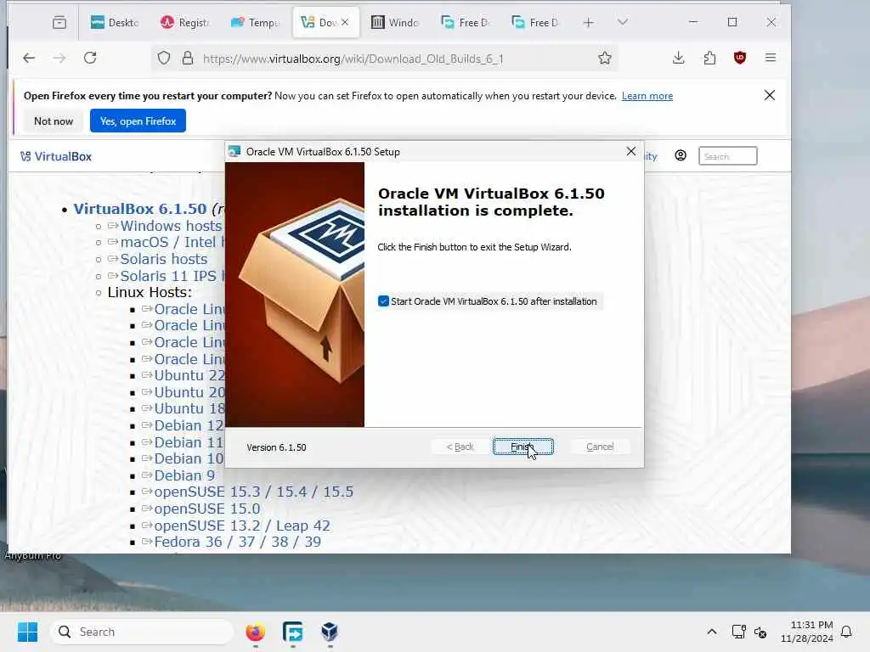Open the Ubuntu 22 download link
This screenshot has height=652, width=870.
[x=189, y=375]
